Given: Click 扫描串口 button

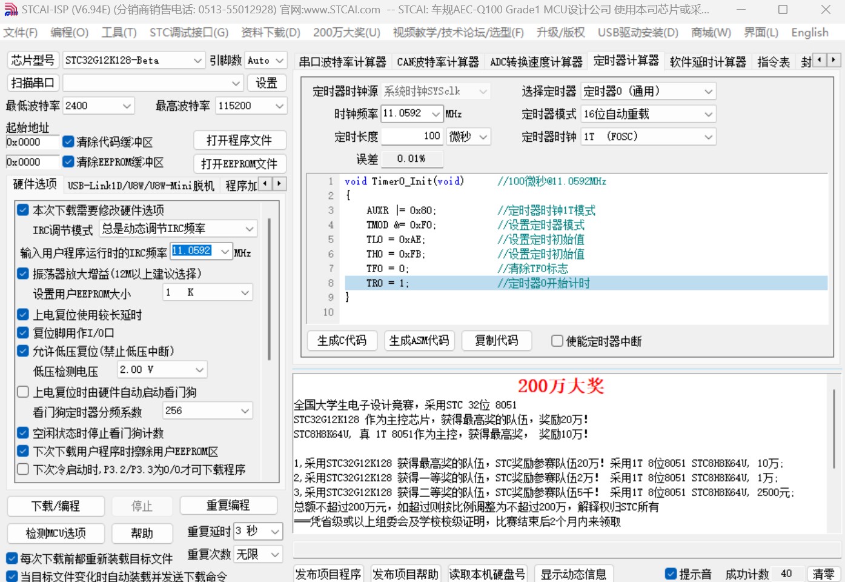Looking at the screenshot, I should pyautogui.click(x=33, y=83).
